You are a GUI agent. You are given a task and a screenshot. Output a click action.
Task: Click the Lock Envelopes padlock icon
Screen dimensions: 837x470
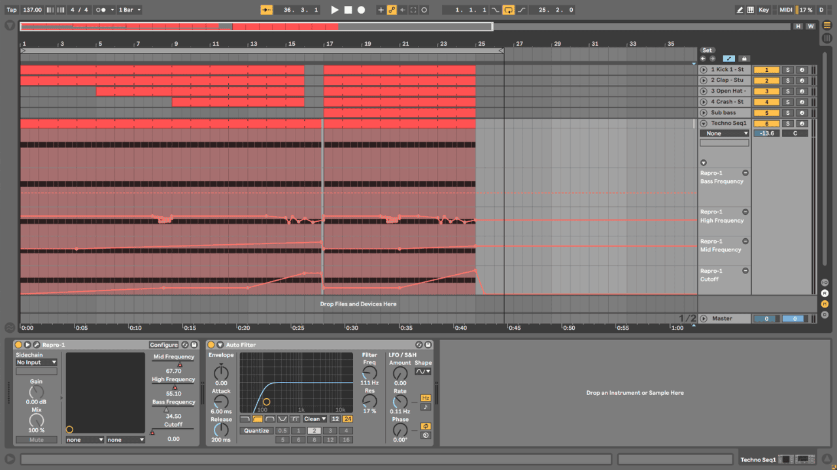743,59
